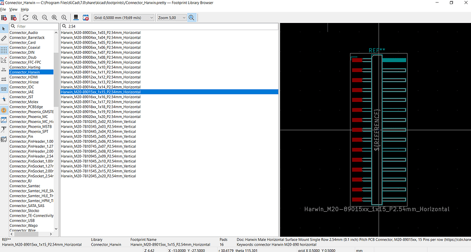This screenshot has height=252, width=471.
Task: Toggle automatic zoom on footprint change
Action: click(191, 17)
